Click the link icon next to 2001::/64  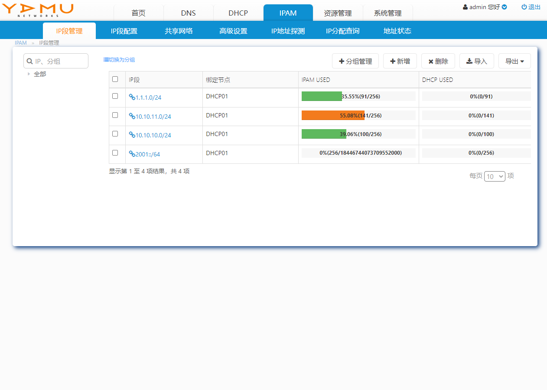click(132, 154)
